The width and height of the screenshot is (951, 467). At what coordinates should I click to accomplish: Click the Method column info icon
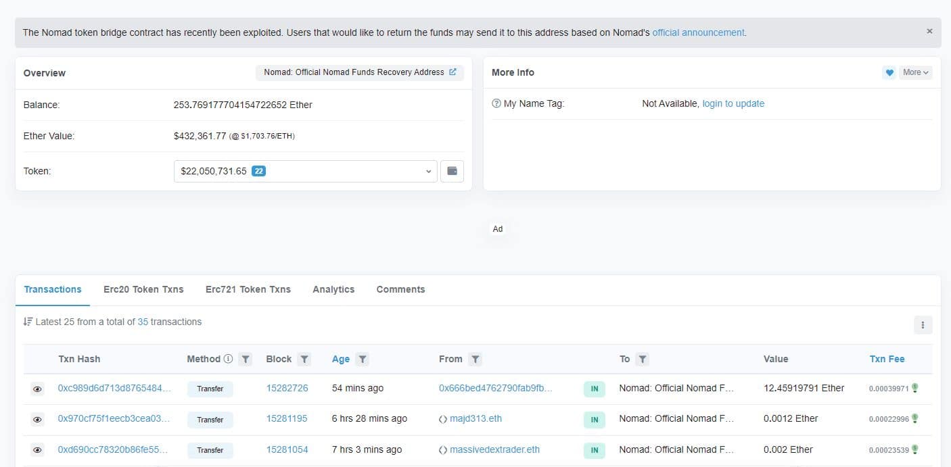tap(228, 359)
